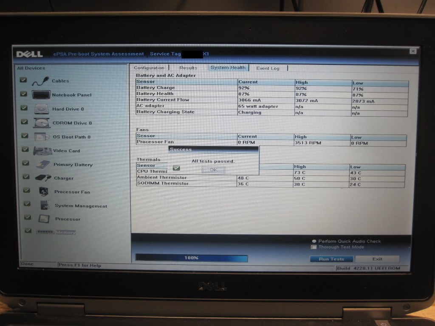Click the 100% progress bar
435x326 pixels.
pyautogui.click(x=192, y=258)
